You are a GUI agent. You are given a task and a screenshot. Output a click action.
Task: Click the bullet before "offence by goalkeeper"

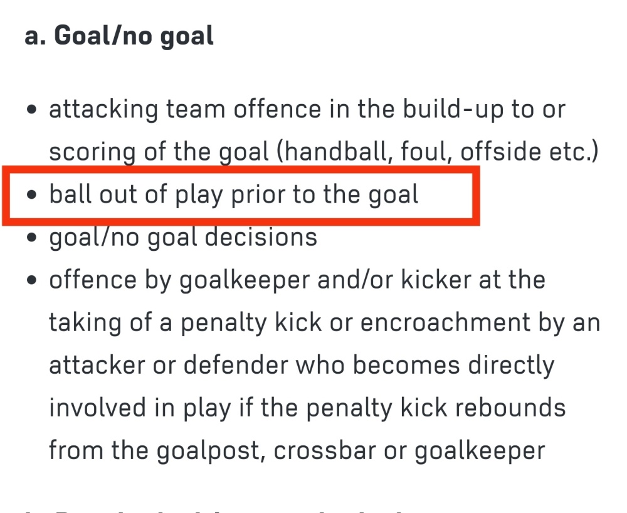31,280
